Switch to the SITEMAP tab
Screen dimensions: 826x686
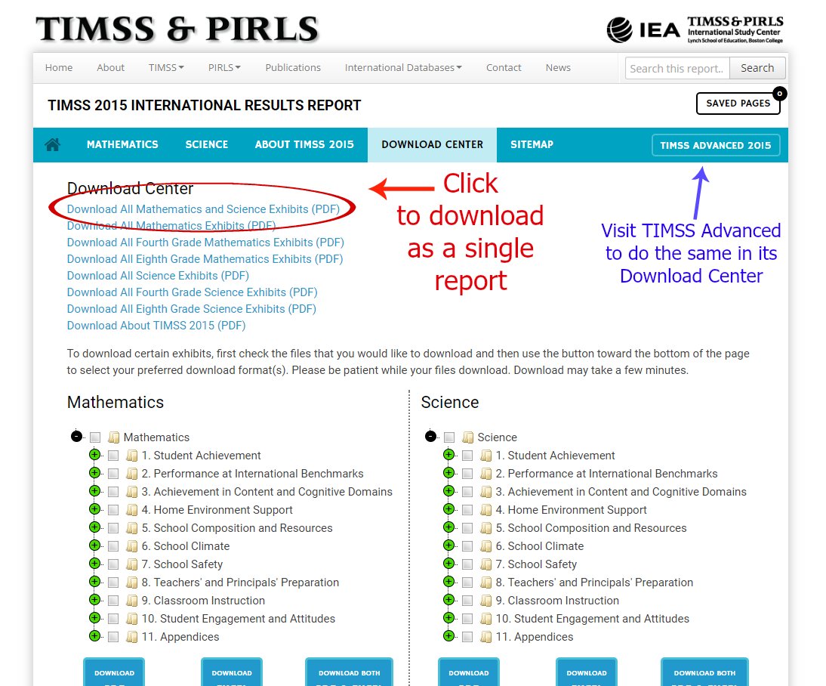click(x=532, y=144)
